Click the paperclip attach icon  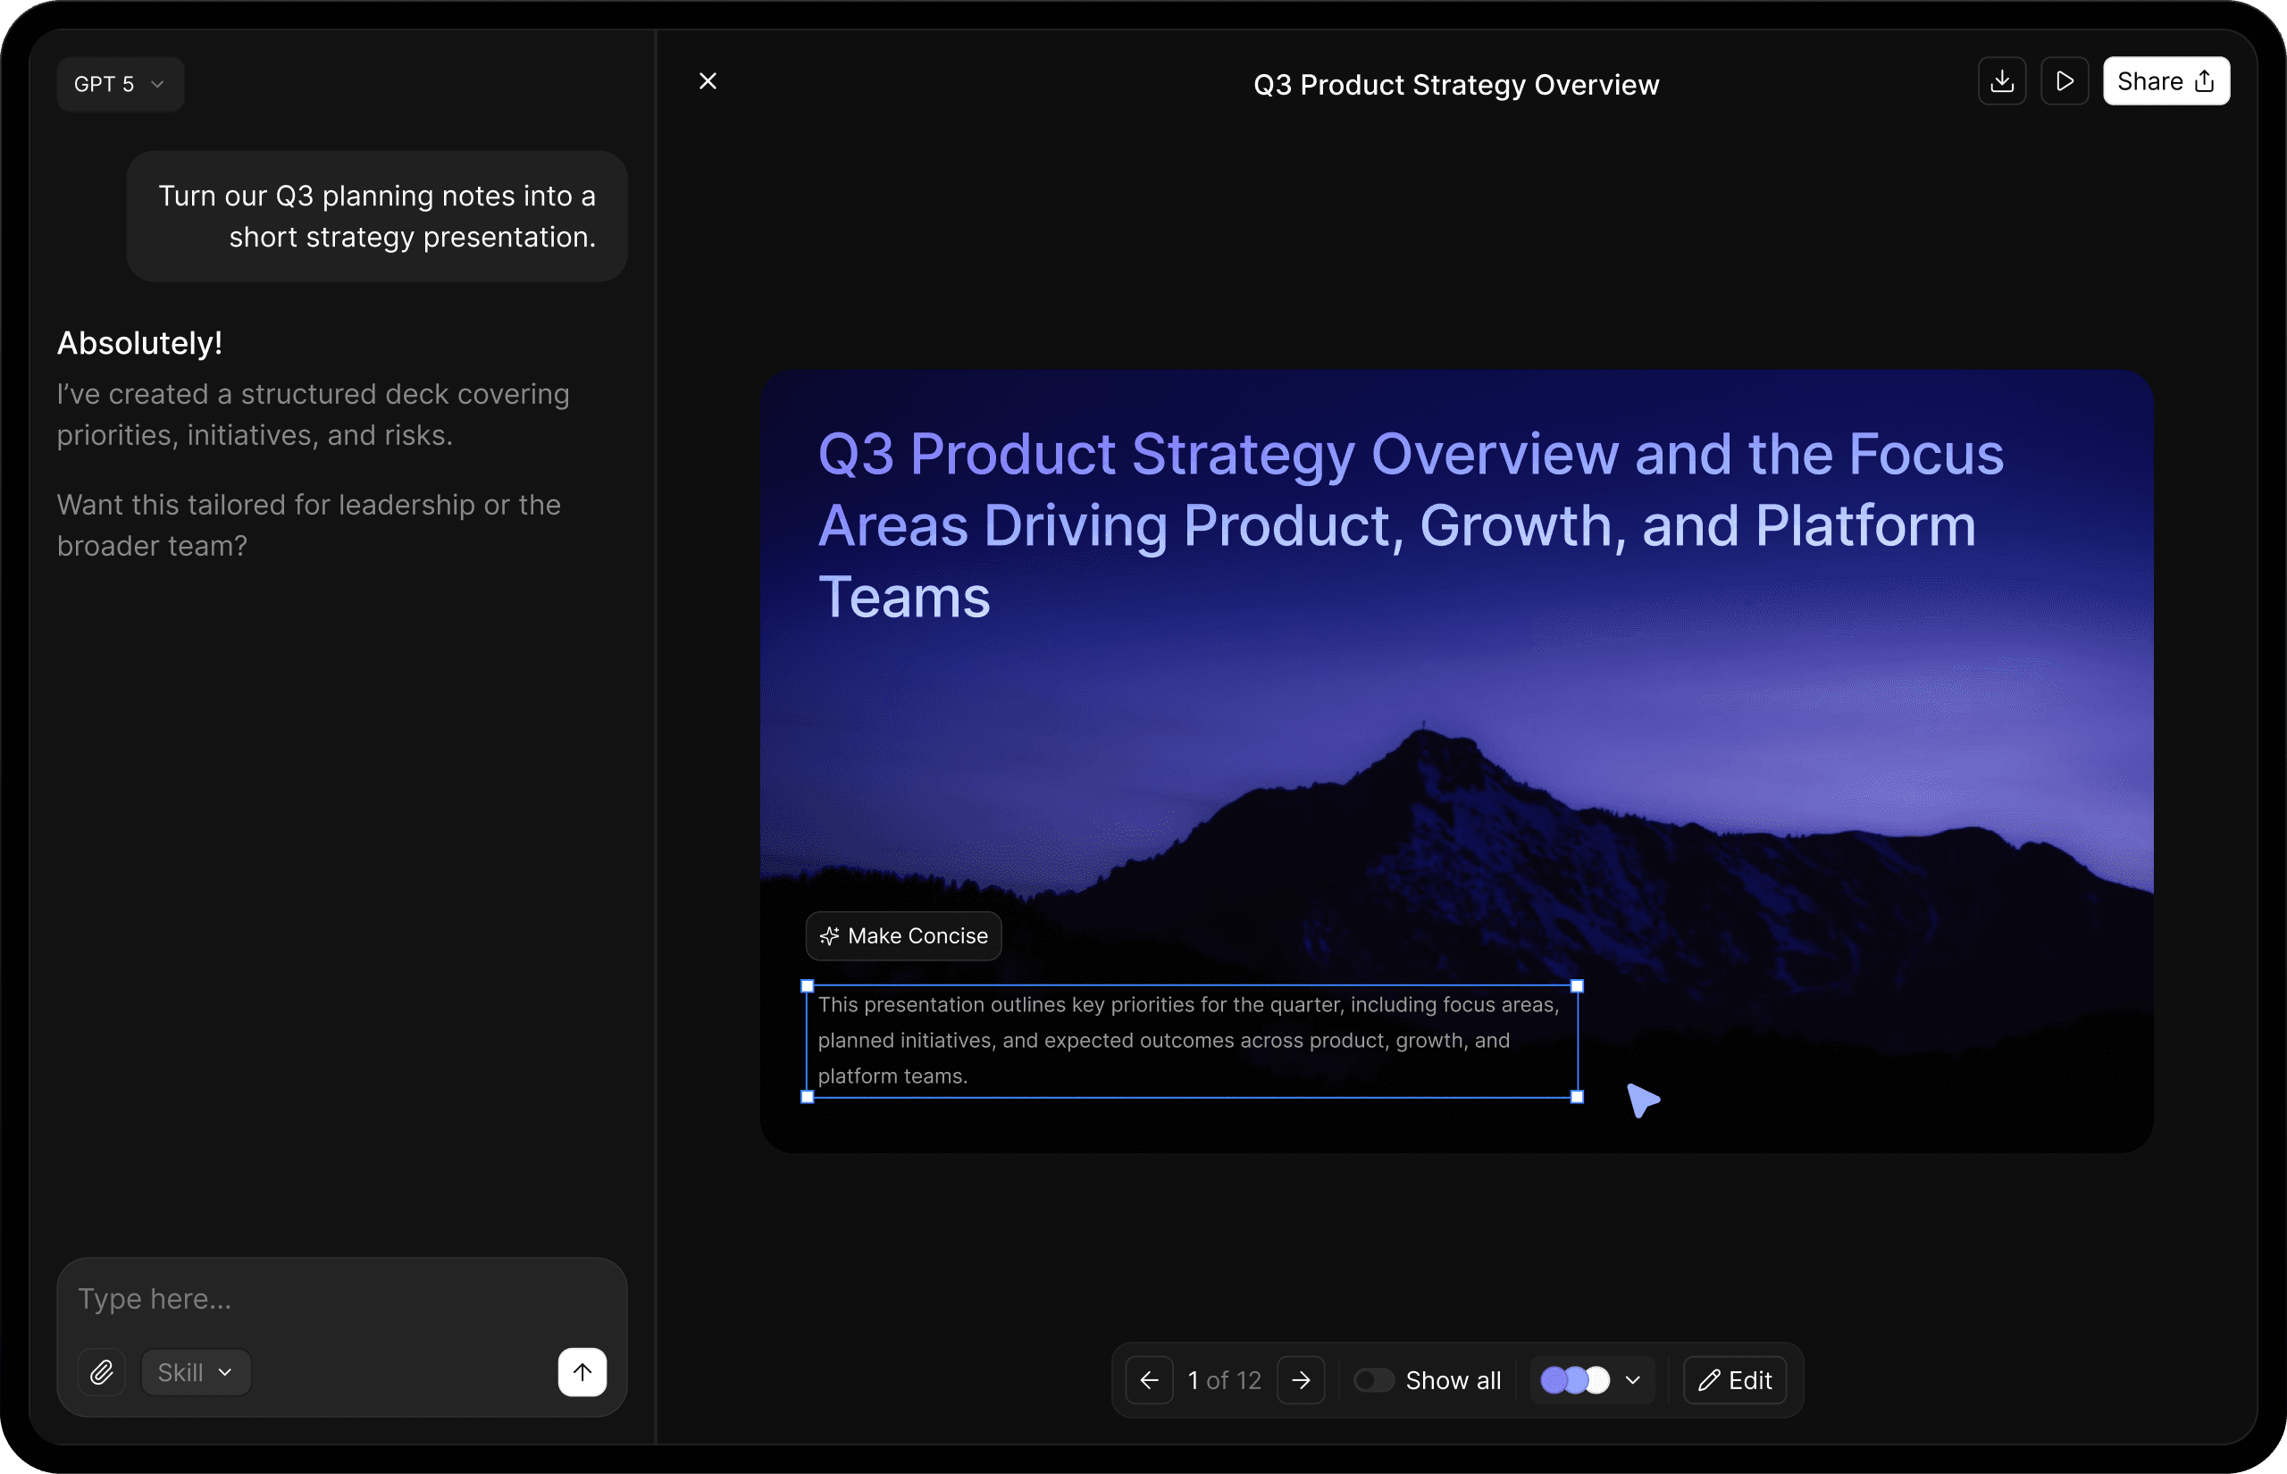pos(102,1372)
